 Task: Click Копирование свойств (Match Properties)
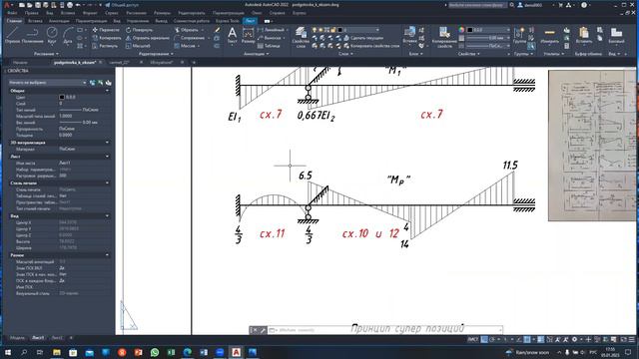(x=444, y=38)
